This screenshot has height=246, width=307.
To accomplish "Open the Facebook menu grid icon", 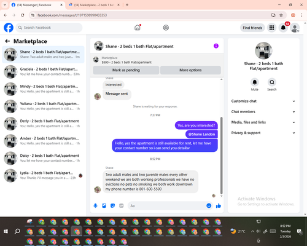I will [x=271, y=28].
